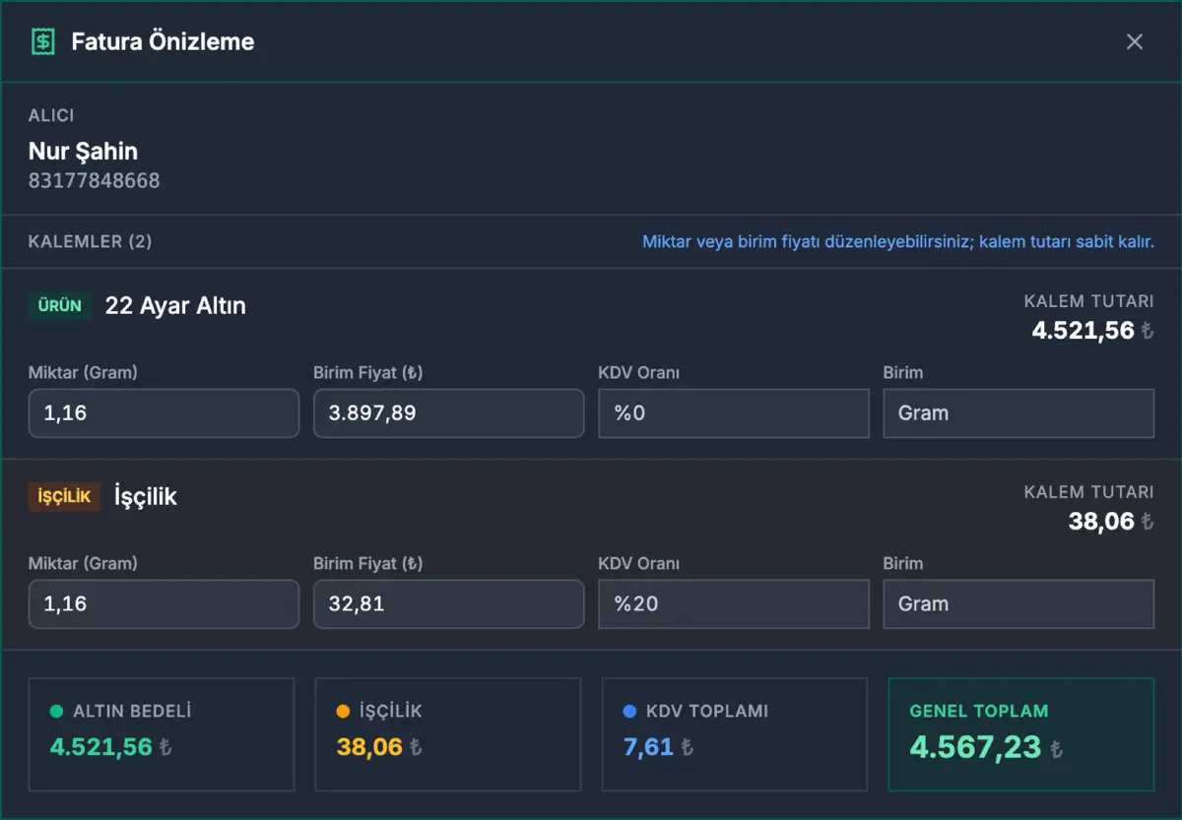Close the Fatura Önizleme dialog
1182x820 pixels.
[x=1135, y=41]
